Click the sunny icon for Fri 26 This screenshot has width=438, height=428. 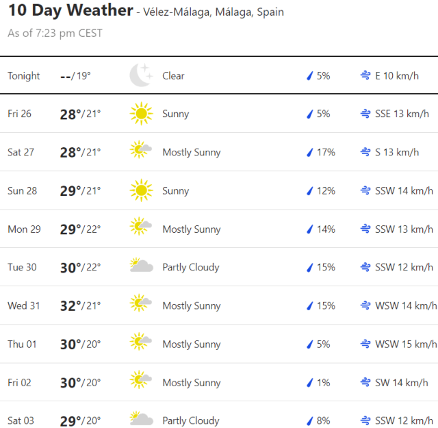click(141, 114)
